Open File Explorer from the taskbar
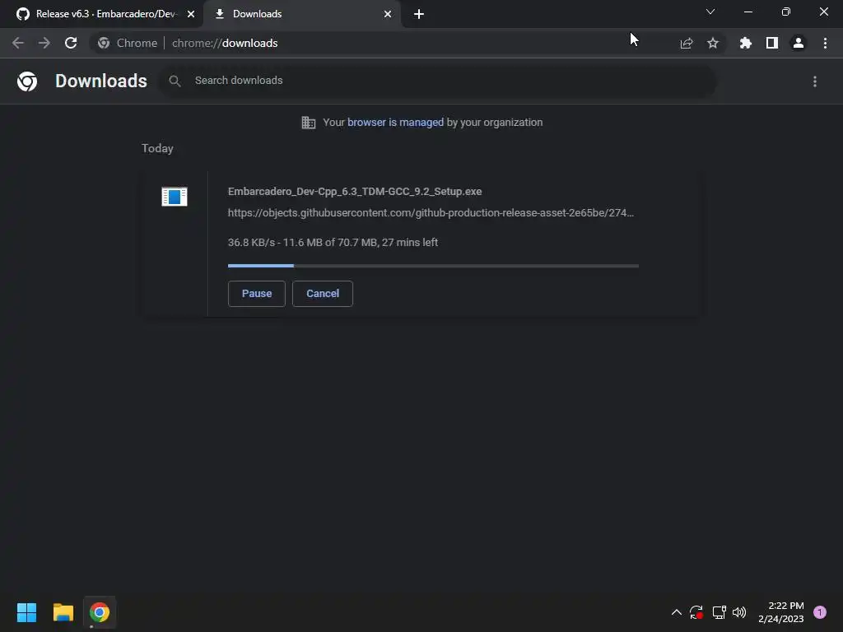Image resolution: width=843 pixels, height=632 pixels. click(x=63, y=612)
